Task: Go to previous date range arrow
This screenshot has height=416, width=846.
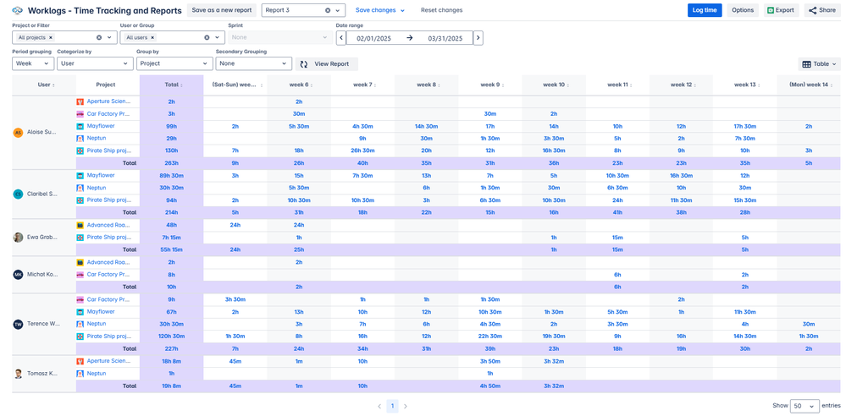Action: (341, 38)
